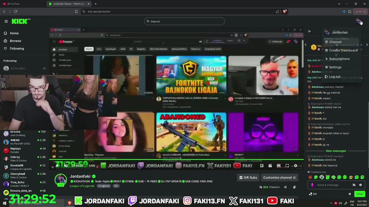Screen dimensions: 369x207
Task: Open the player settings gear
Action: [295, 166]
